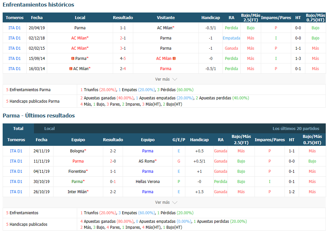Click Empatada value in 02/12/18 row
The width and height of the screenshot is (335, 234).
(231, 38)
